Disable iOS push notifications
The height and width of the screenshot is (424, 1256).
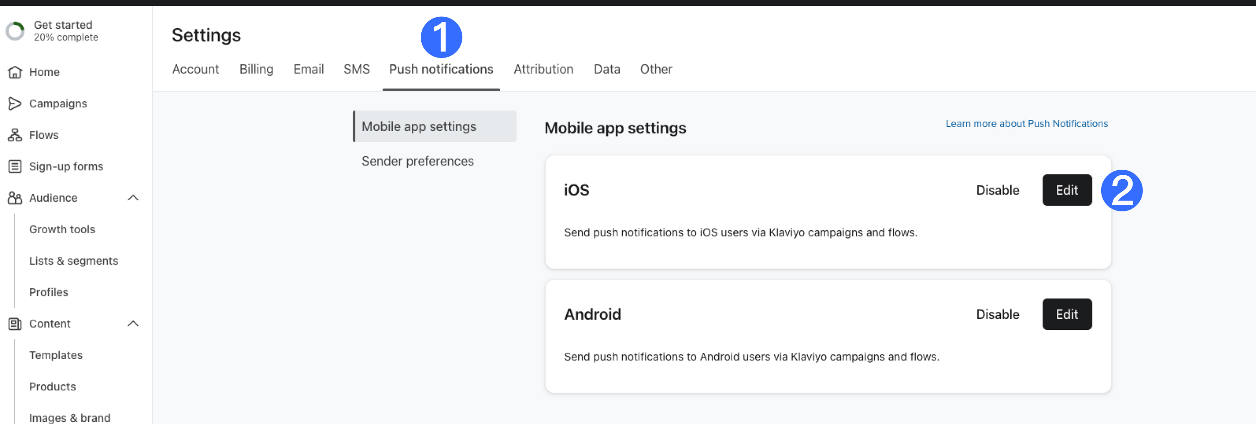tap(997, 190)
